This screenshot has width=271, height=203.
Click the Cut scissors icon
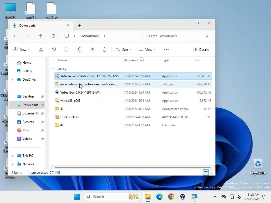point(41,49)
